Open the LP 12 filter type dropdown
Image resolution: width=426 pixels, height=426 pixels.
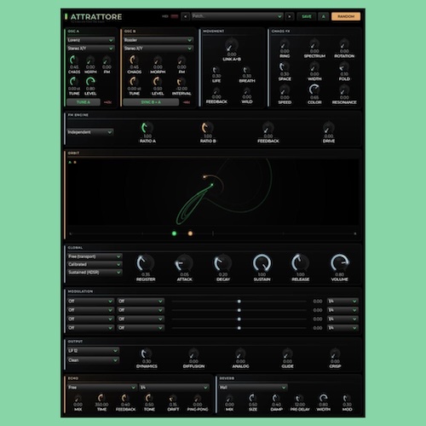(93, 351)
